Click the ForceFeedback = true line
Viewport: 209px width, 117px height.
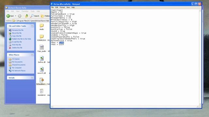click(x=63, y=14)
